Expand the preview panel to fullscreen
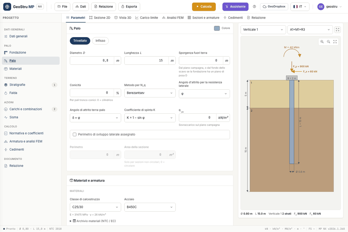 click(338, 30)
